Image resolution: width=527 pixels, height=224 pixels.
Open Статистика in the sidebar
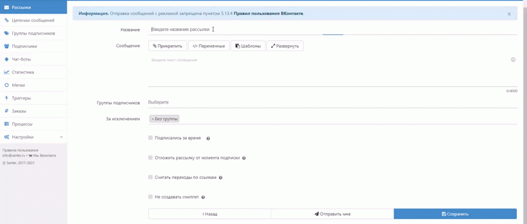click(x=23, y=72)
